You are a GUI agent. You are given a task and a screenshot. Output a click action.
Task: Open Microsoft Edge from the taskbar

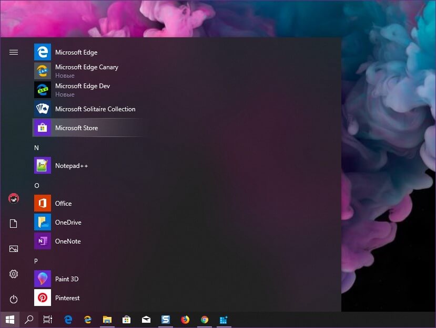(x=68, y=320)
